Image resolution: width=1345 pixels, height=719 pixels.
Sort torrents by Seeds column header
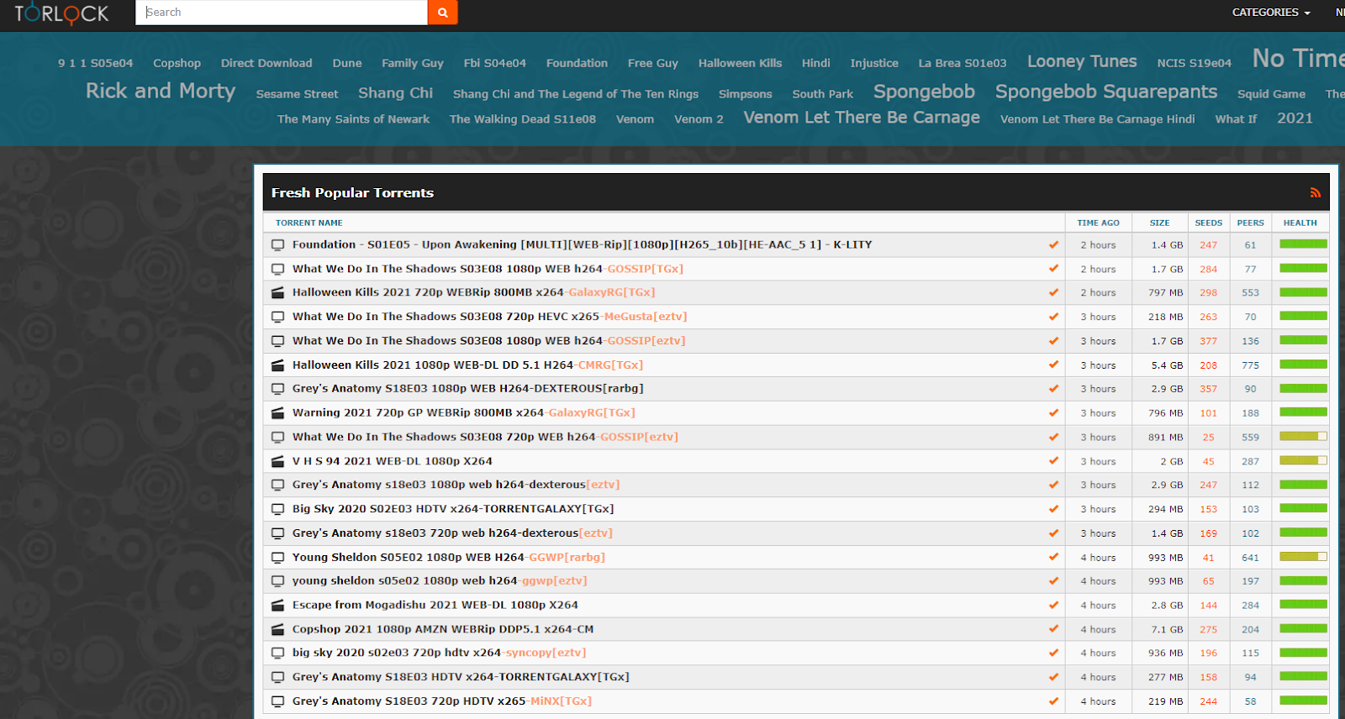[x=1208, y=223]
